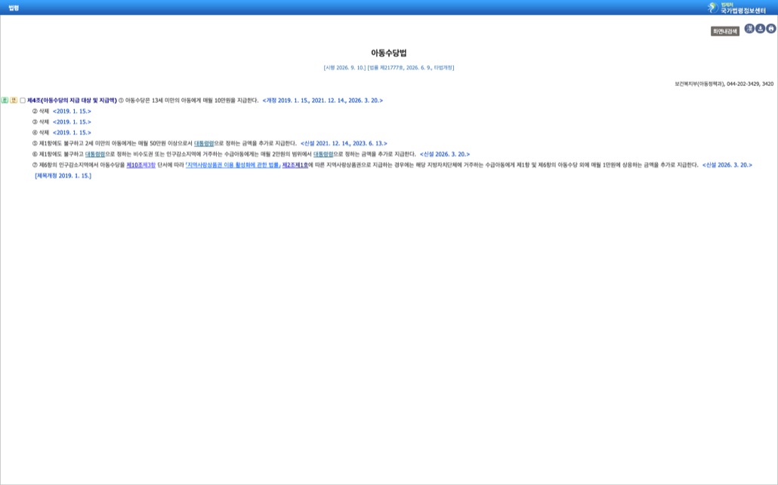Click 법률 제21777호 promulgation info text

point(411,68)
